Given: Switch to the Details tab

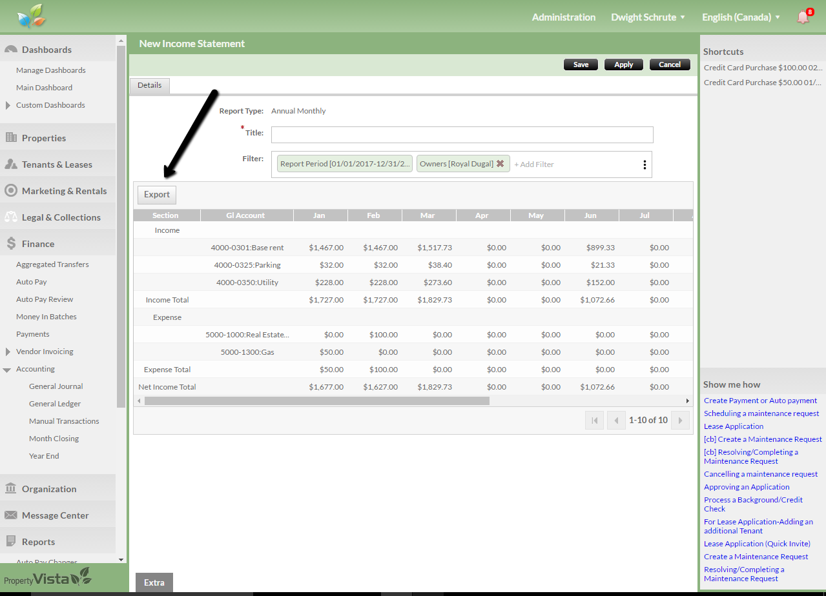Looking at the screenshot, I should point(149,85).
